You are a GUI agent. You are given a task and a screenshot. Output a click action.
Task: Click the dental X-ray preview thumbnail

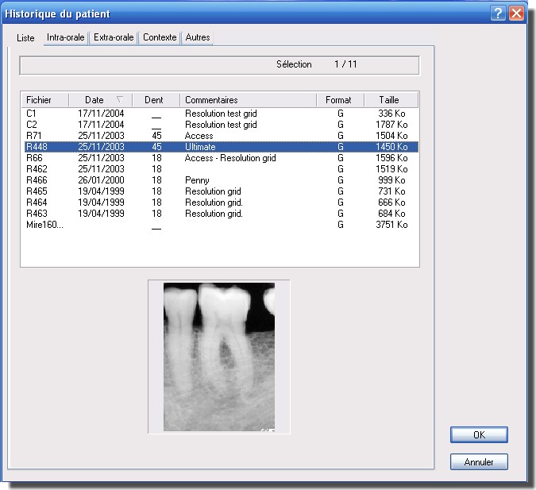(219, 357)
